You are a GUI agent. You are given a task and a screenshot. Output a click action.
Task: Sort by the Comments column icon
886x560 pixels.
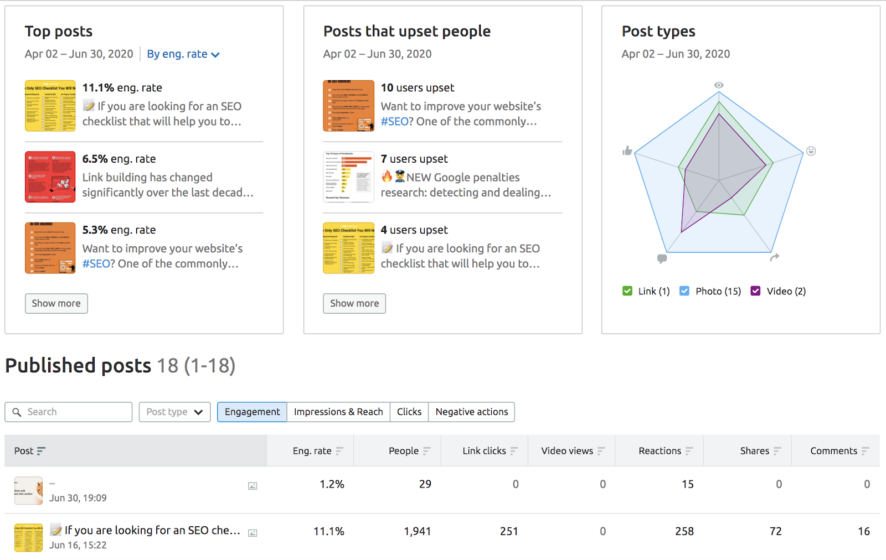pos(865,451)
